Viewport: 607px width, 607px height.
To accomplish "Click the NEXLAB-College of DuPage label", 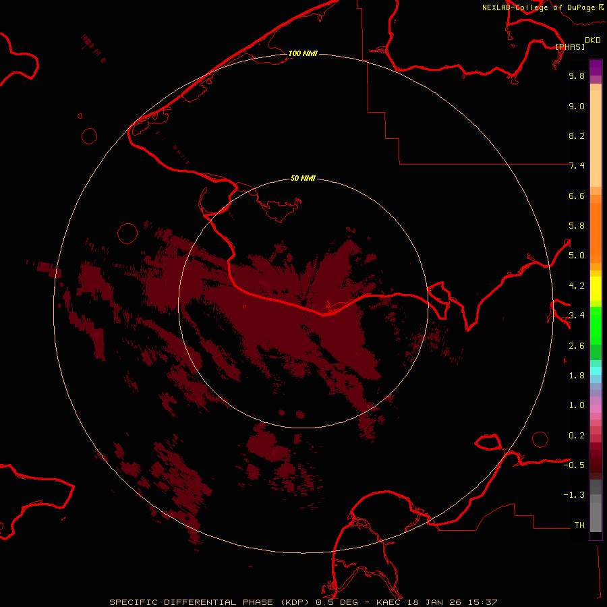I will click(x=538, y=7).
